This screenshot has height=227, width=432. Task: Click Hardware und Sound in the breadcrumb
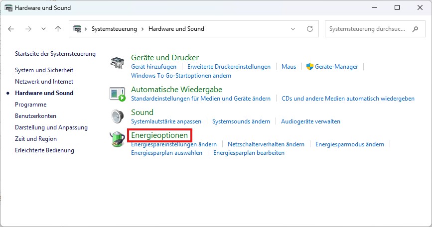pos(176,29)
